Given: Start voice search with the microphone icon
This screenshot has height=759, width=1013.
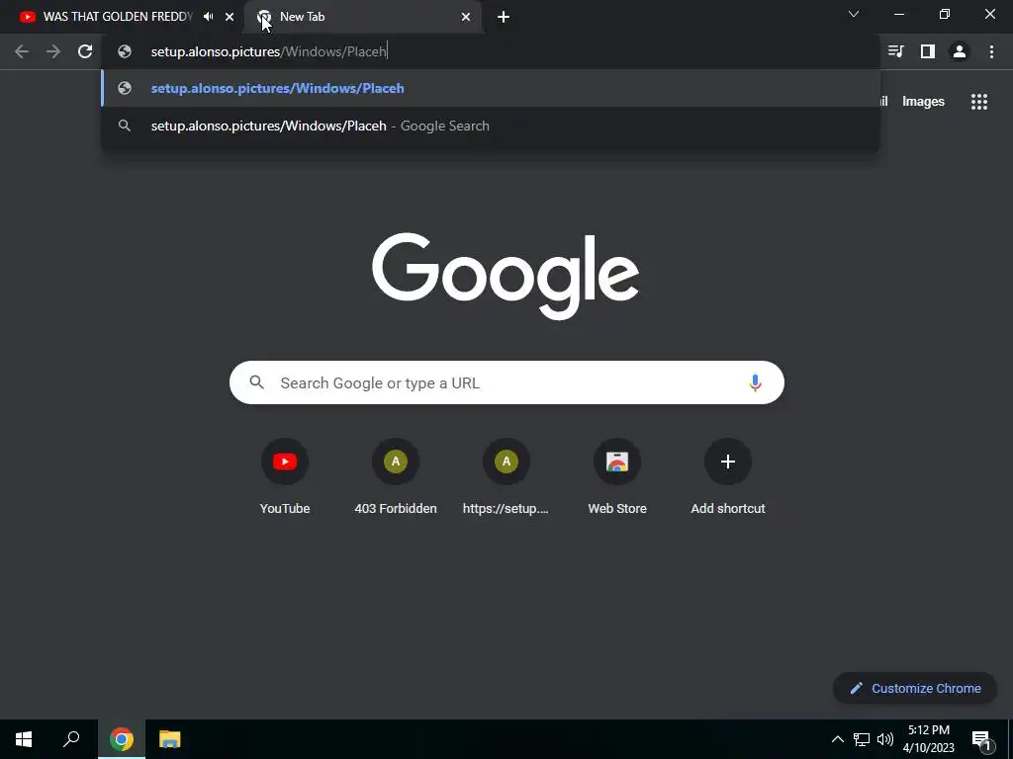Looking at the screenshot, I should click(755, 382).
